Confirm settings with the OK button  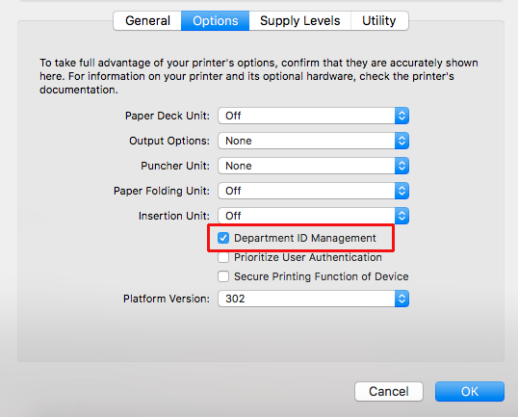(470, 392)
